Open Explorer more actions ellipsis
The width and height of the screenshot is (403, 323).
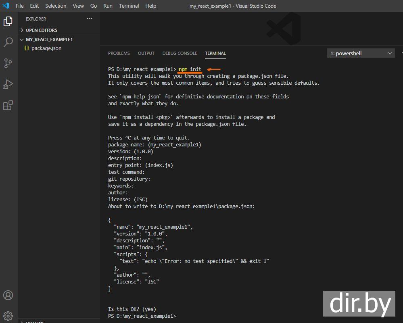tap(90, 19)
